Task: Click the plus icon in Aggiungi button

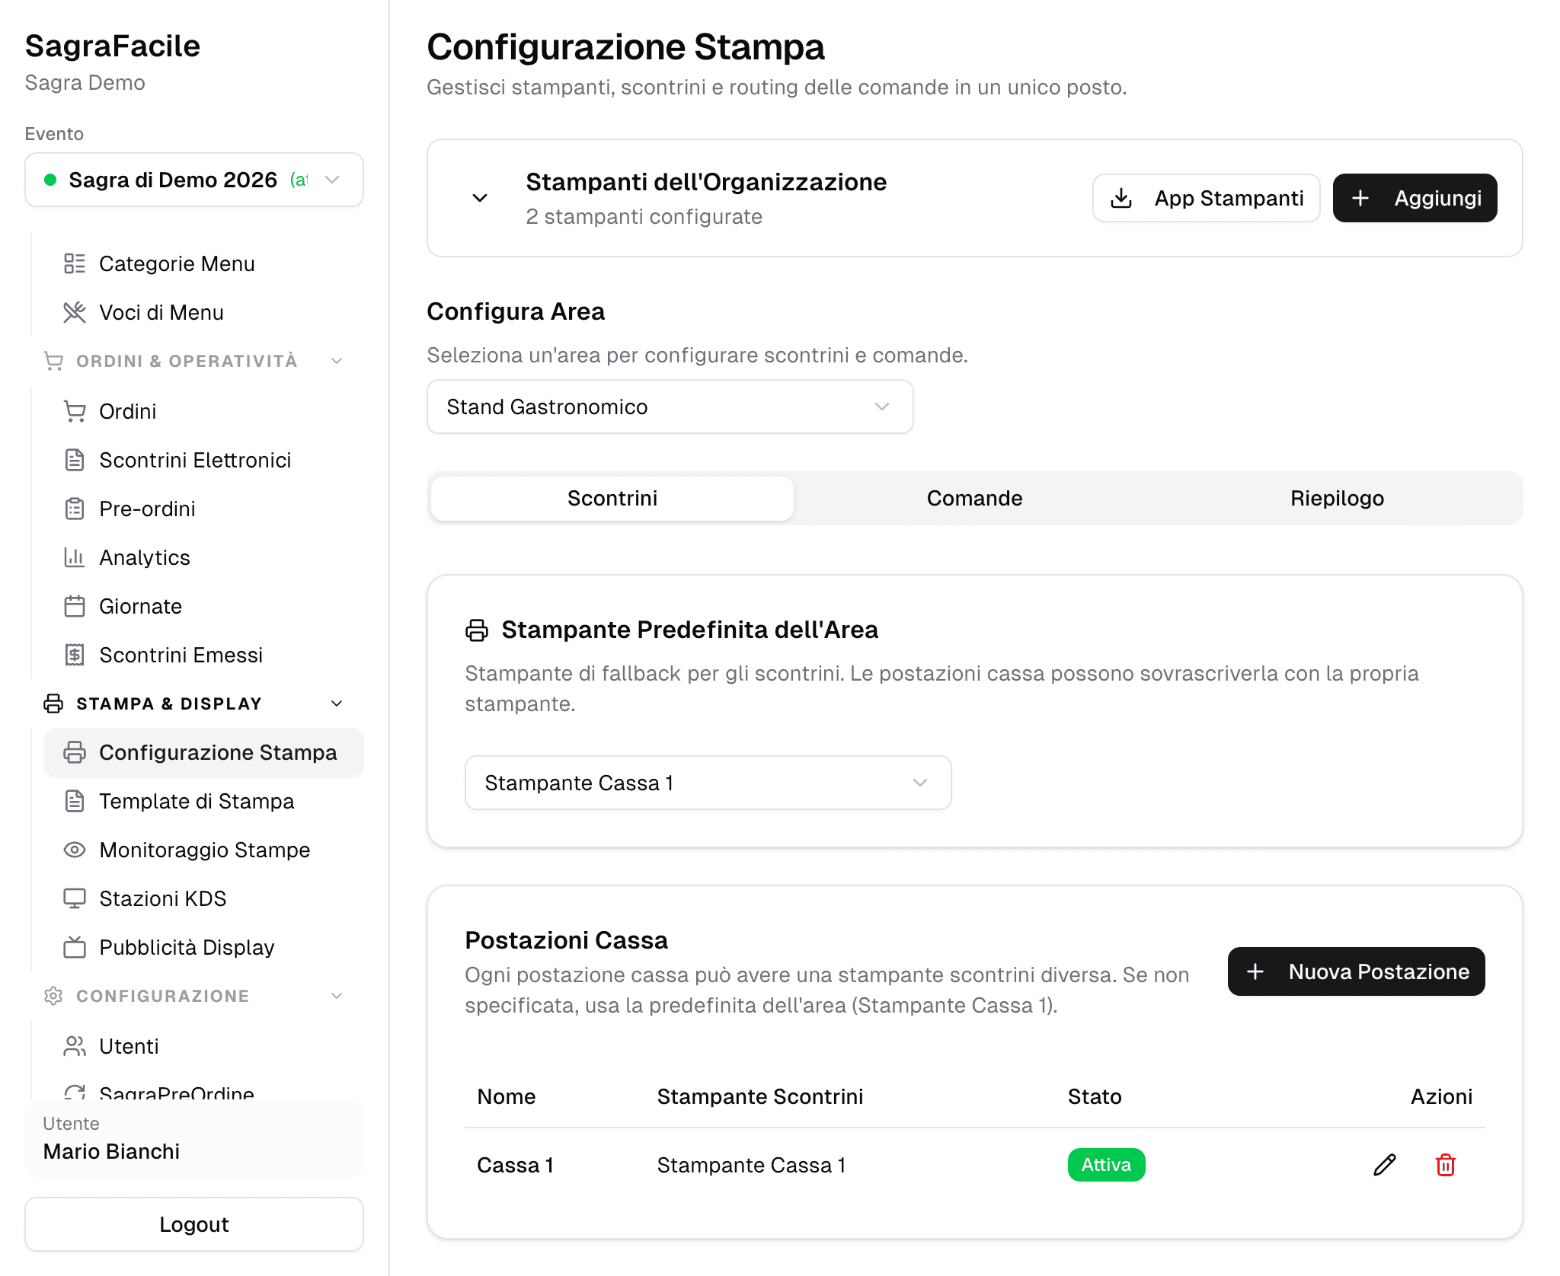Action: click(1360, 198)
